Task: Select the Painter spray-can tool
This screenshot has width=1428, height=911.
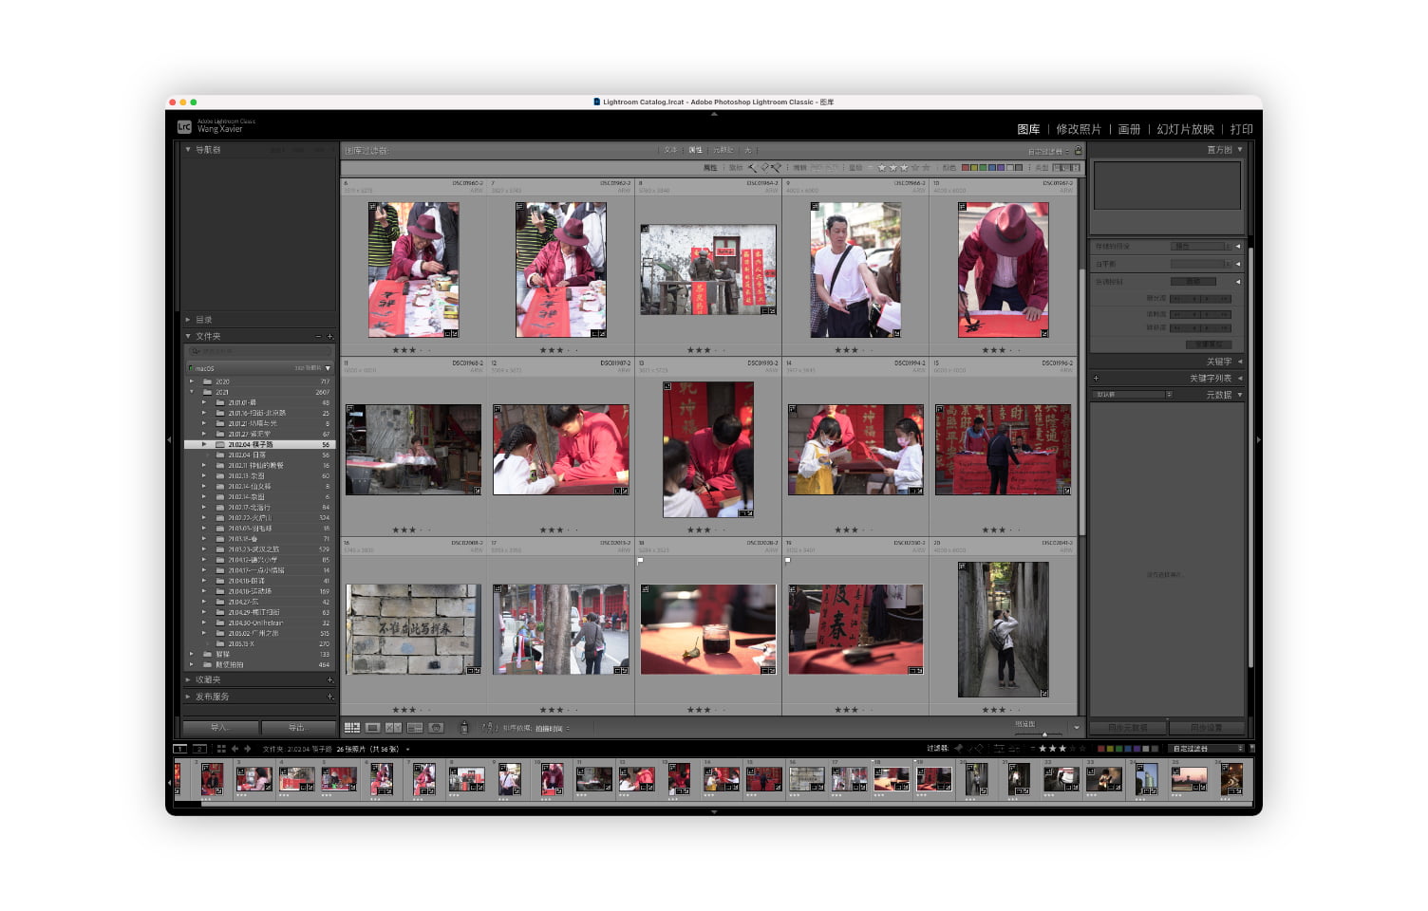Action: coord(464,727)
